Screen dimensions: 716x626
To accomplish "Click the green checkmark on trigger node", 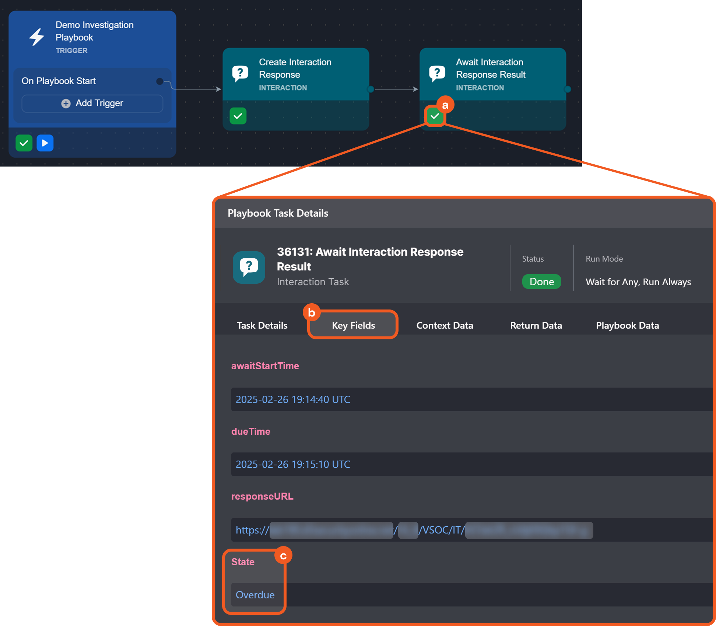I will click(x=24, y=143).
